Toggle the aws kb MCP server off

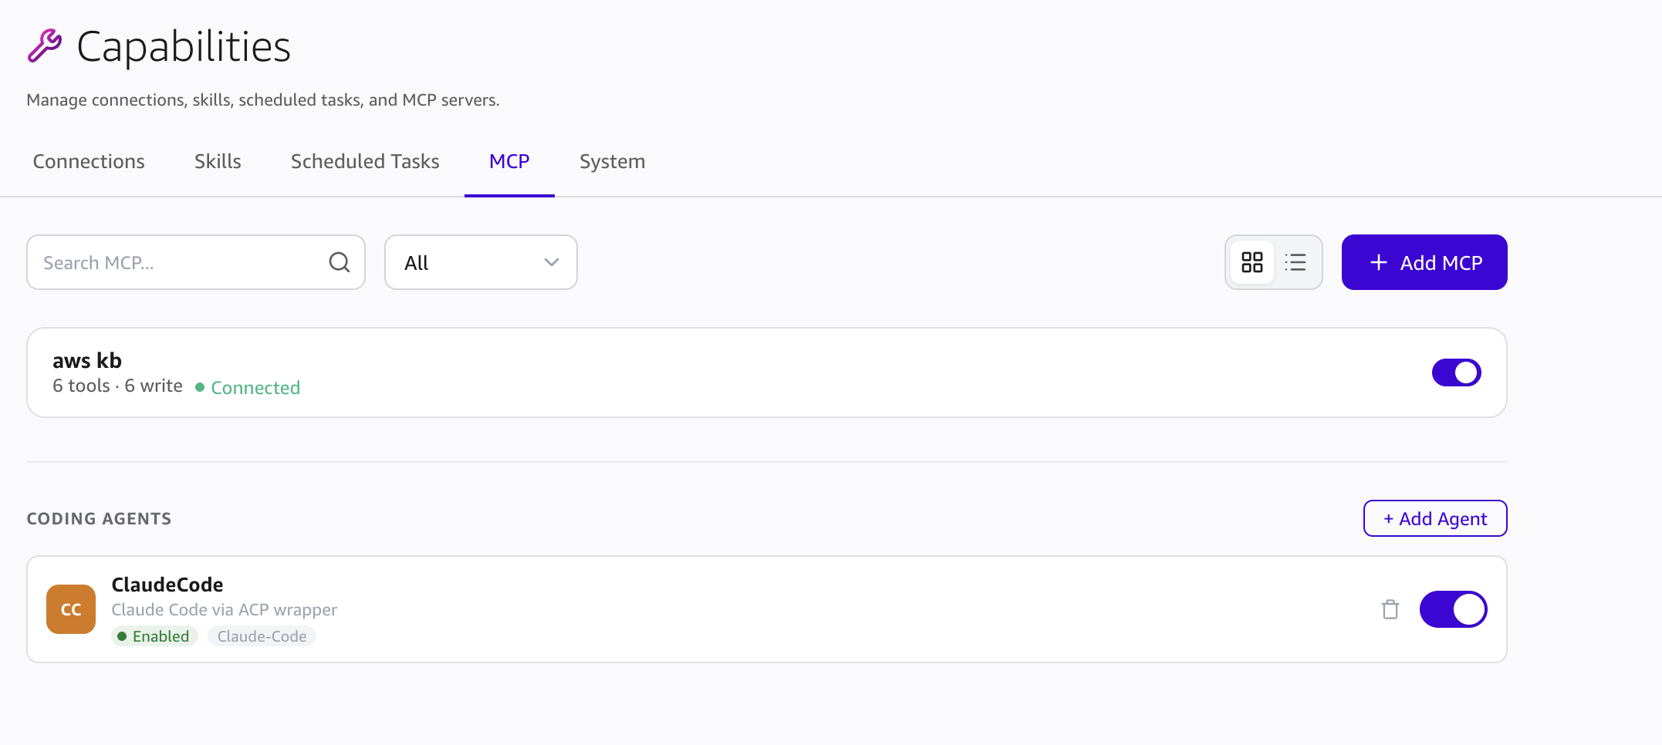tap(1457, 372)
